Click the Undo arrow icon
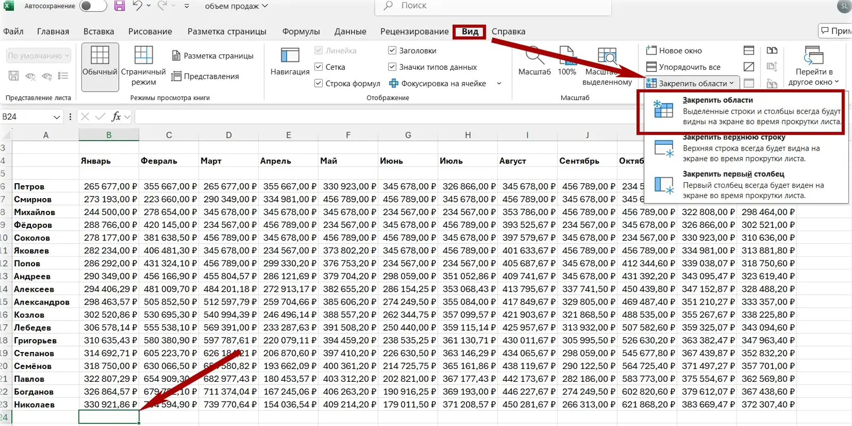 click(137, 6)
